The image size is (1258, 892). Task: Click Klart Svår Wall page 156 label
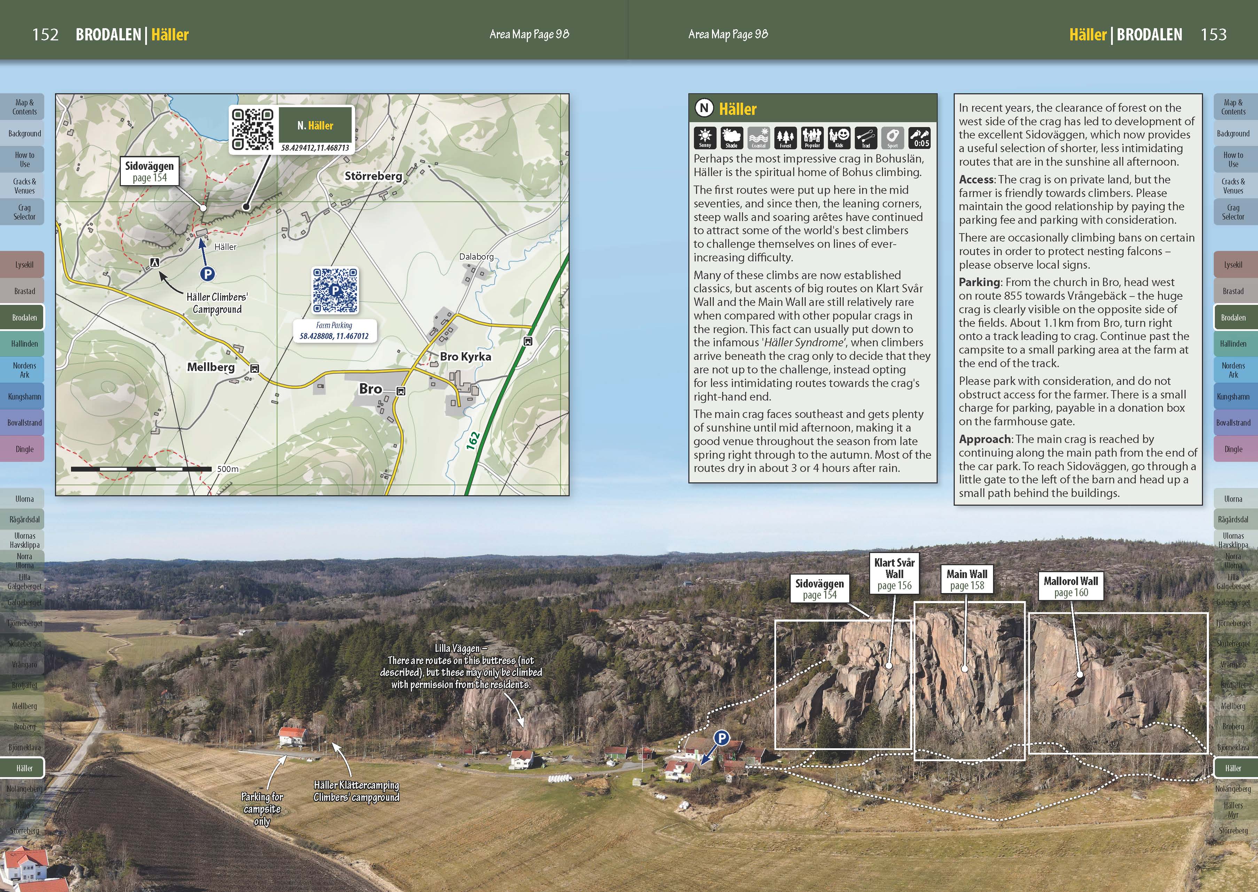[x=894, y=574]
